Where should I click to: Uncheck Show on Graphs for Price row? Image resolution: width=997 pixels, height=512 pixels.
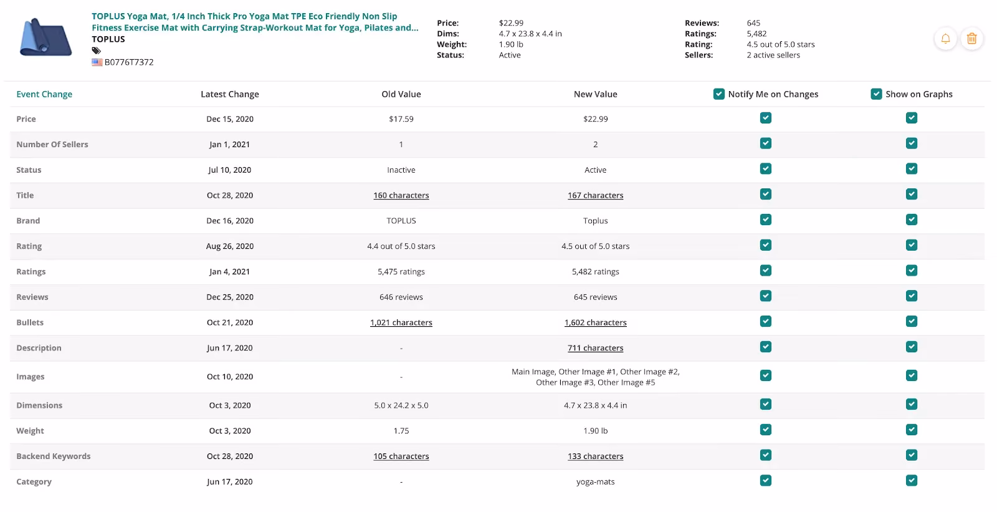[x=912, y=118]
